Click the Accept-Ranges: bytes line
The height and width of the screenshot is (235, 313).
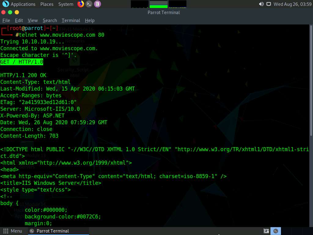tap(31, 95)
